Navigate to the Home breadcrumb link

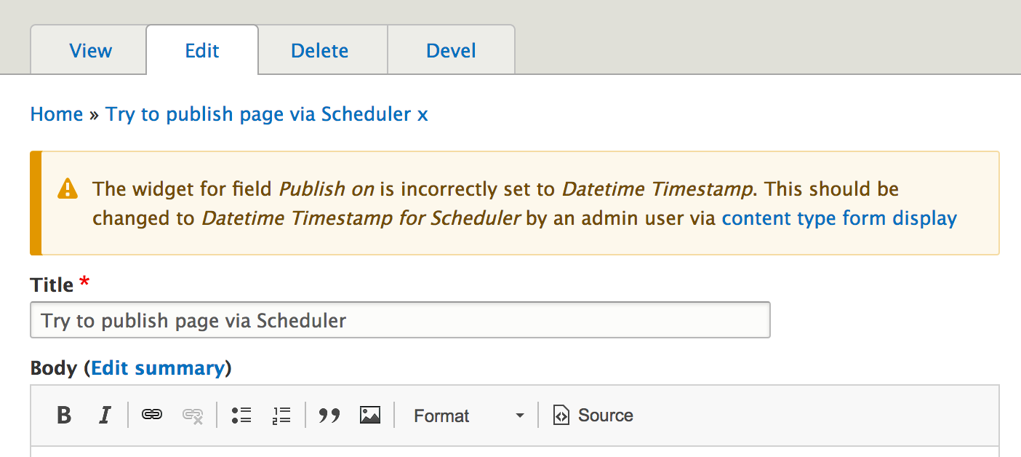pyautogui.click(x=56, y=114)
